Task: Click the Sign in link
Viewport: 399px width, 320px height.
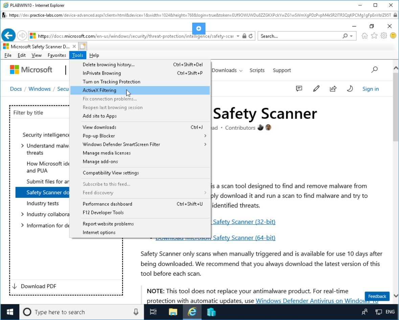Action: (371, 89)
